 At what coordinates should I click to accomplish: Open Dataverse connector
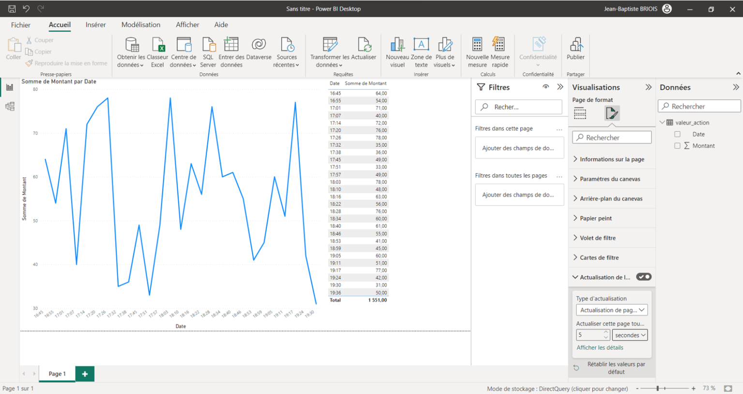pos(259,49)
